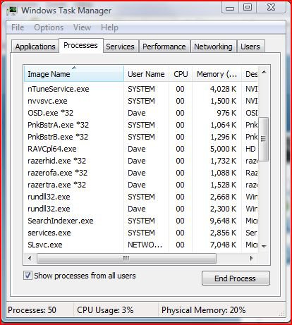The image size is (292, 325).
Task: Click the 976 K memory value
Action: [226, 113]
